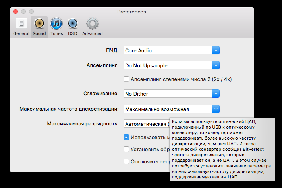The height and width of the screenshot is (188, 282).
Task: Open the Advanced gear icon
Action: [x=92, y=24]
